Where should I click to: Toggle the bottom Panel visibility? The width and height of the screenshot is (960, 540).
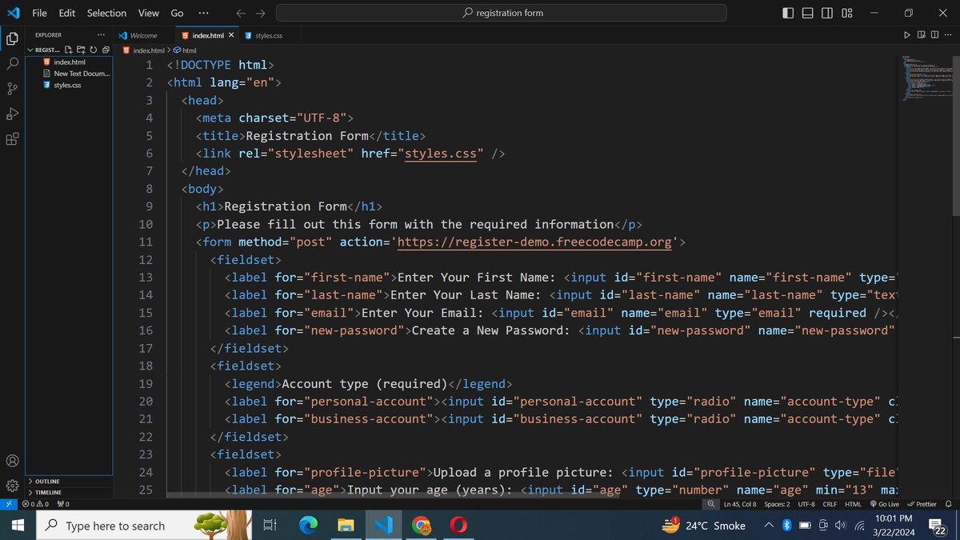point(807,13)
